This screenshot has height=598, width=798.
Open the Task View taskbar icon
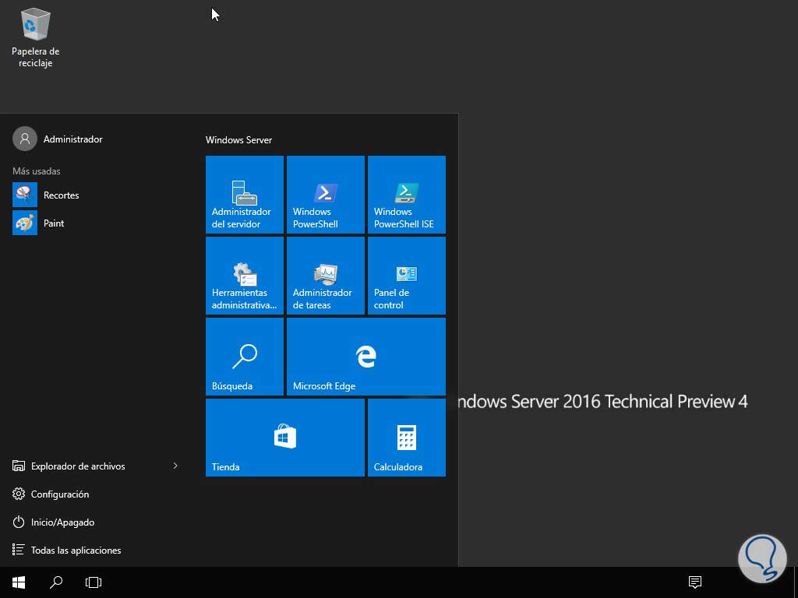click(x=94, y=582)
